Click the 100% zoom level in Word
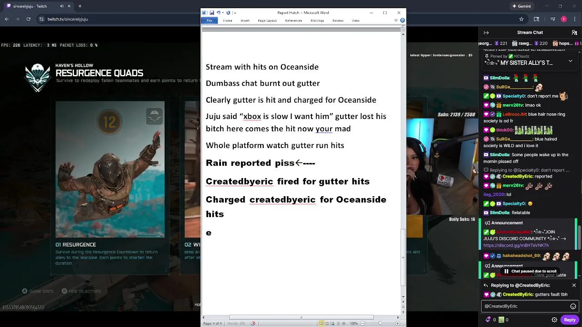The height and width of the screenshot is (327, 582). point(353,323)
